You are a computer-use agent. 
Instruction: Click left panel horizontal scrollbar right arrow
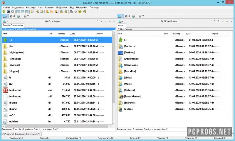[111, 126]
